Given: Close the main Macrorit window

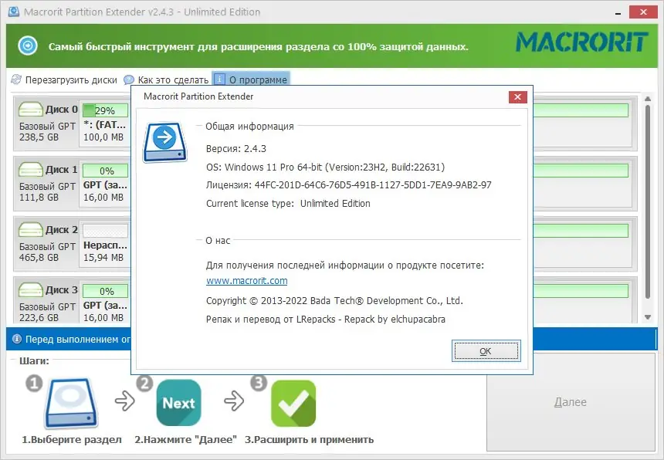Looking at the screenshot, I should pos(643,12).
